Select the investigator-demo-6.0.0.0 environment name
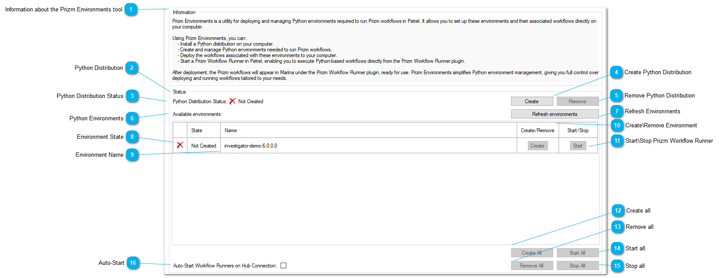720x278 pixels. pyautogui.click(x=251, y=146)
